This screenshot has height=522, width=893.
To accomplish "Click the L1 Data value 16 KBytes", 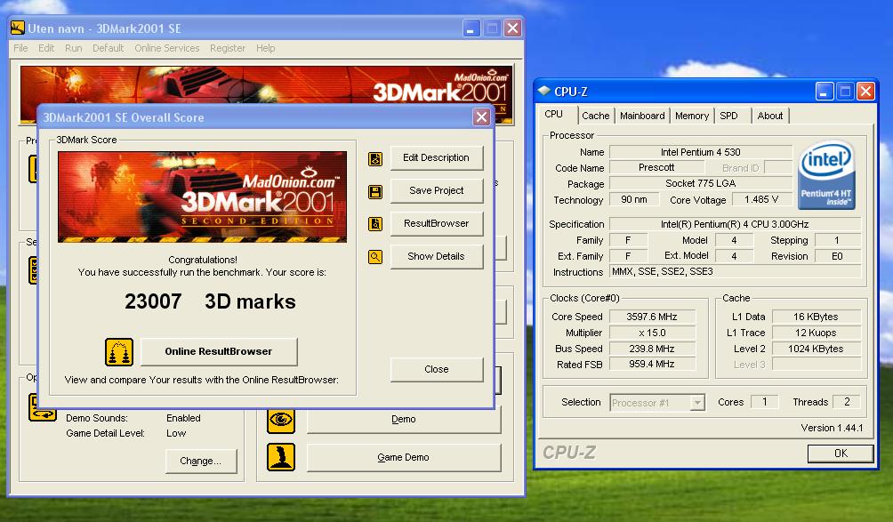I will [x=817, y=317].
